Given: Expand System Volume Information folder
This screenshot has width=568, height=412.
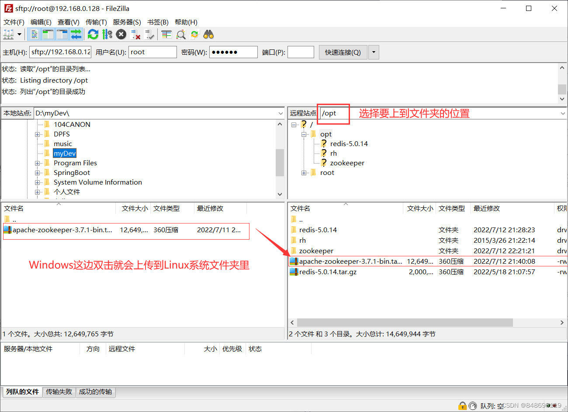Looking at the screenshot, I should coord(38,182).
